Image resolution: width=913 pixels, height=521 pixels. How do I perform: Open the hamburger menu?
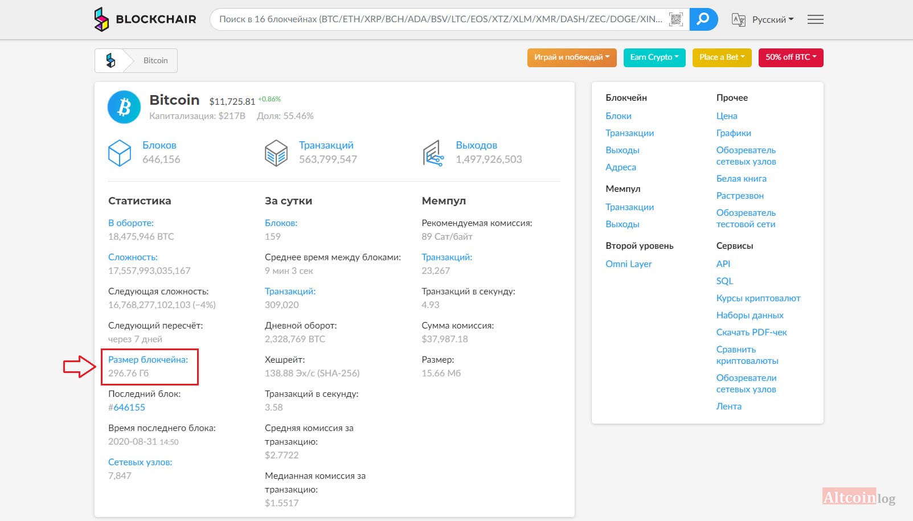(x=816, y=20)
